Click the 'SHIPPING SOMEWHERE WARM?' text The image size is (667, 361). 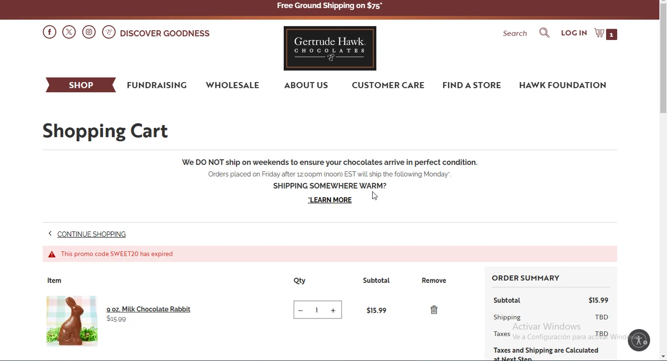pyautogui.click(x=329, y=186)
